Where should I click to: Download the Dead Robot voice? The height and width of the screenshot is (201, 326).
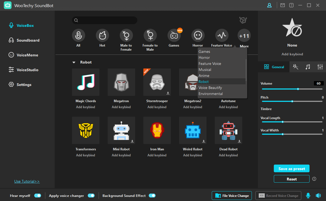coord(239,141)
